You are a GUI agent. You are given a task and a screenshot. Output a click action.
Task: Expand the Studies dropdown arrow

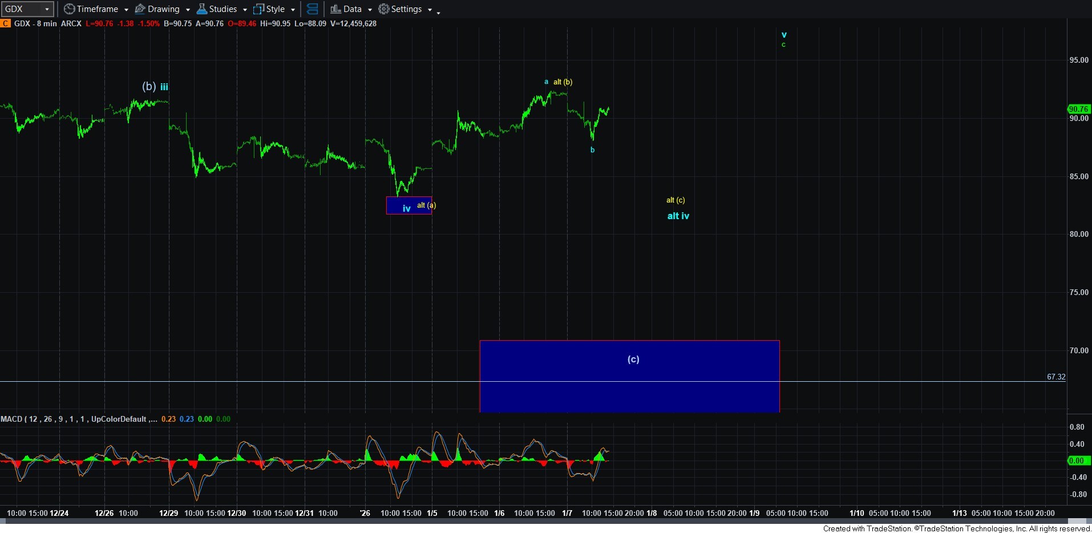tap(245, 10)
